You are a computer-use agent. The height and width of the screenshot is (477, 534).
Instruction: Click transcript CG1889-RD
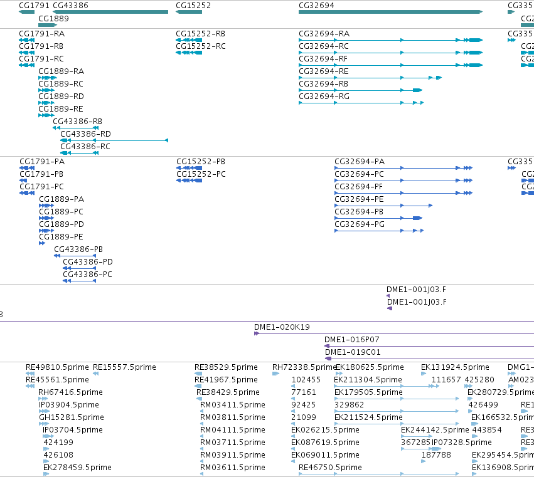click(x=61, y=97)
